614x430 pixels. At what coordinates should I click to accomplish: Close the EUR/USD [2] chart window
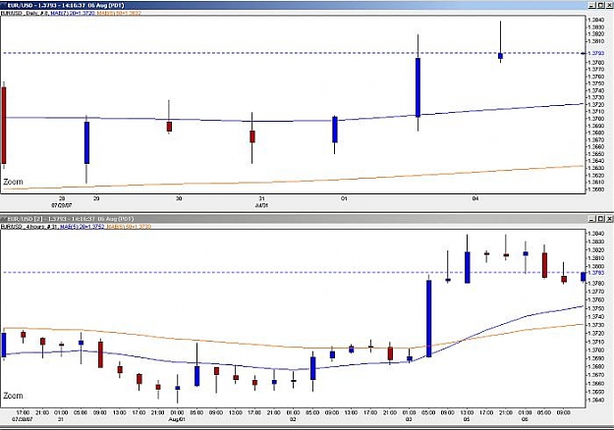click(609, 219)
